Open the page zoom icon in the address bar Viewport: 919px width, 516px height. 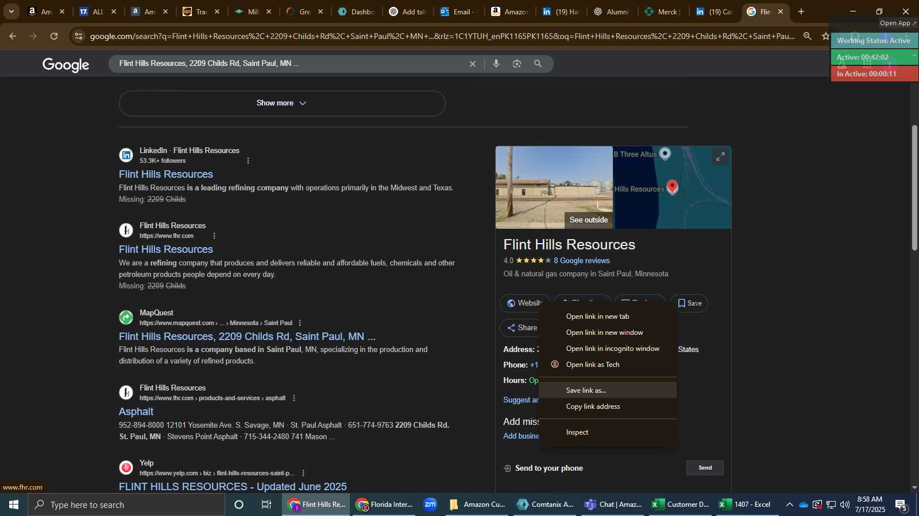tap(808, 36)
